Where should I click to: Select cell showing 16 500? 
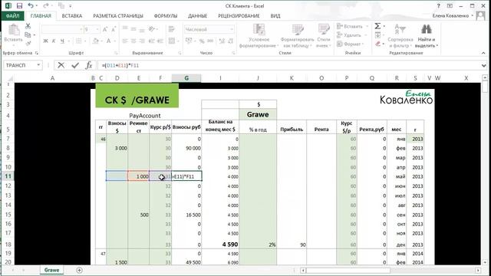coord(186,215)
